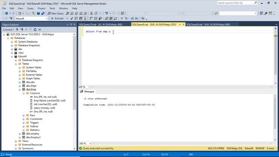This screenshot has height=157, width=279.
Task: Expand the Keys folder
Action: pos(24,116)
